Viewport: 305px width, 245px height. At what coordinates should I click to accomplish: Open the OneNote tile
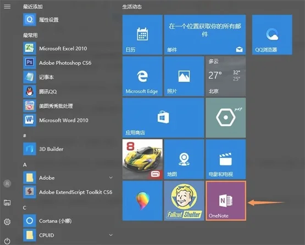point(226,201)
